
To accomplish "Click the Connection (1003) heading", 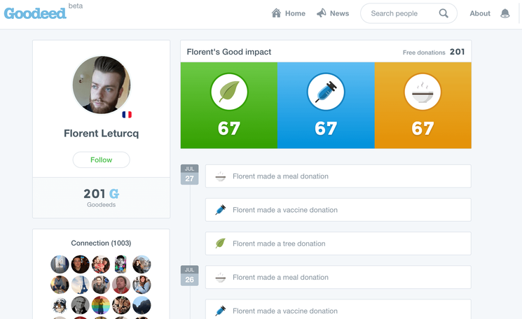I will (x=101, y=243).
